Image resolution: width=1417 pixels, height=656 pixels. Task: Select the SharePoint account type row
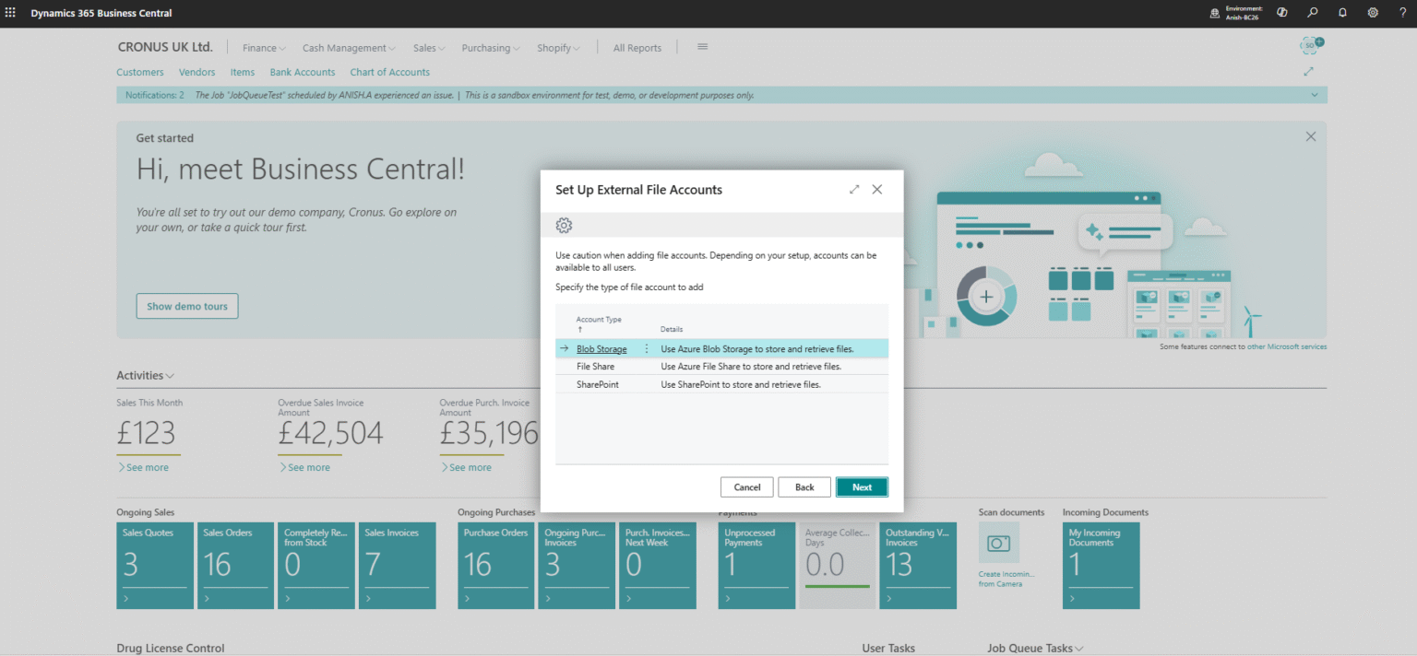598,384
